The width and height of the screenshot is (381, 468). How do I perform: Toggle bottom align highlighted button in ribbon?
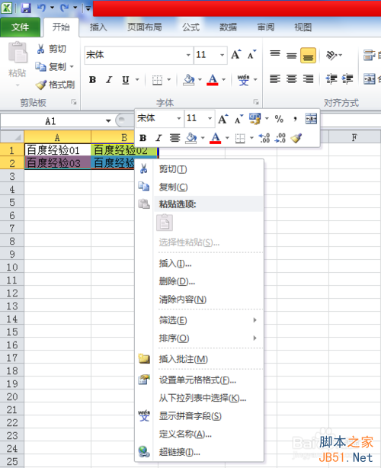308,56
